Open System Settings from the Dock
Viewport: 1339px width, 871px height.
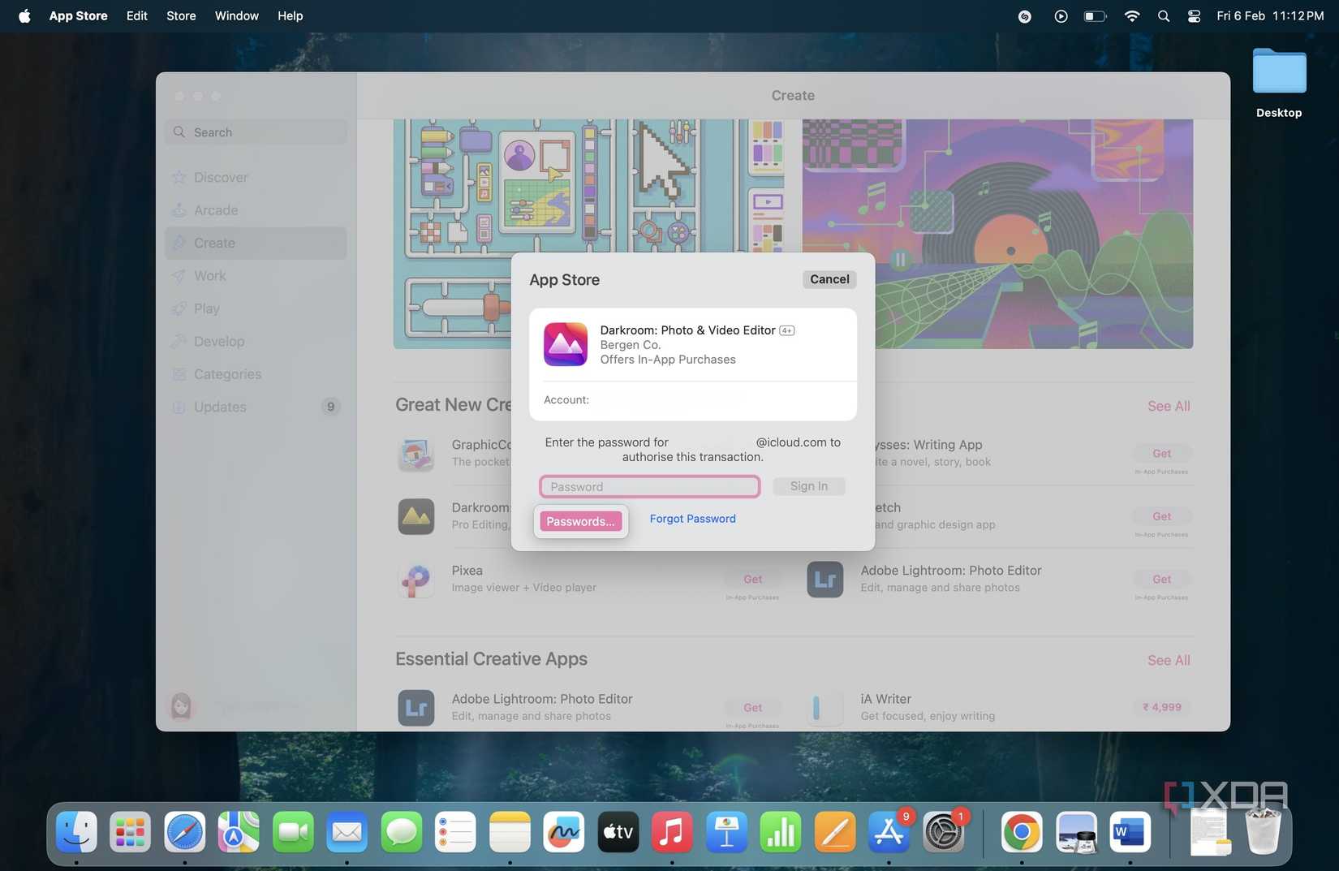point(943,831)
